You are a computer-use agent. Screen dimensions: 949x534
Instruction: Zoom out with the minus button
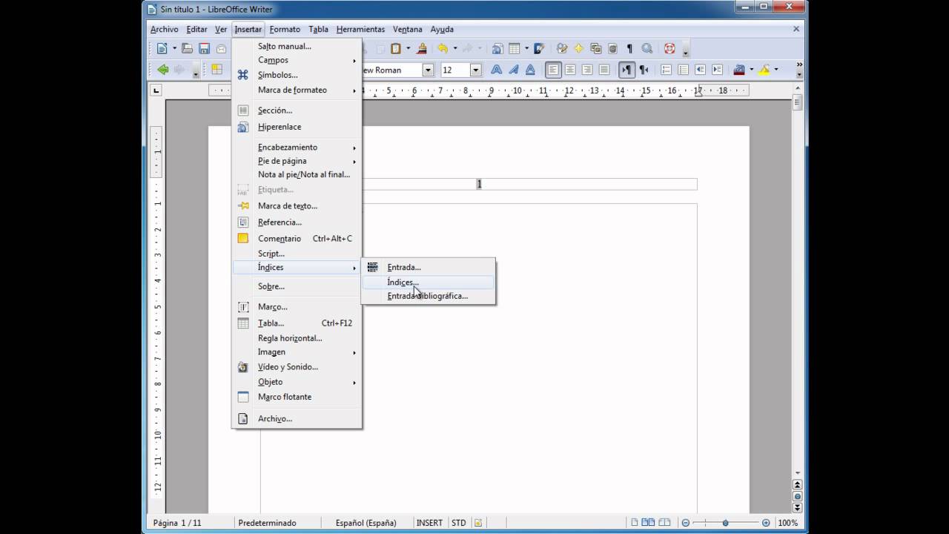[686, 523]
